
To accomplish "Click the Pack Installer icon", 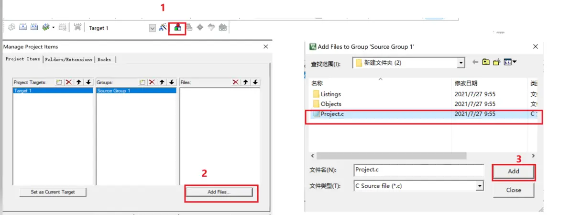I will (x=223, y=27).
